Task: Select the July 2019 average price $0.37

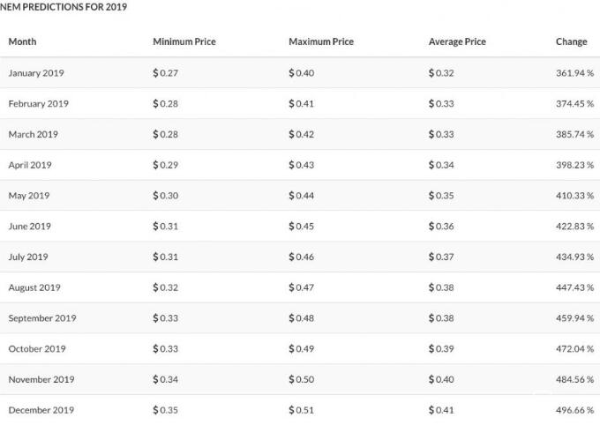Action: click(x=441, y=257)
